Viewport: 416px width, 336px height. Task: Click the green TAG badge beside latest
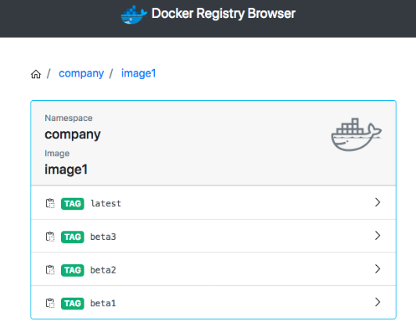pos(73,204)
